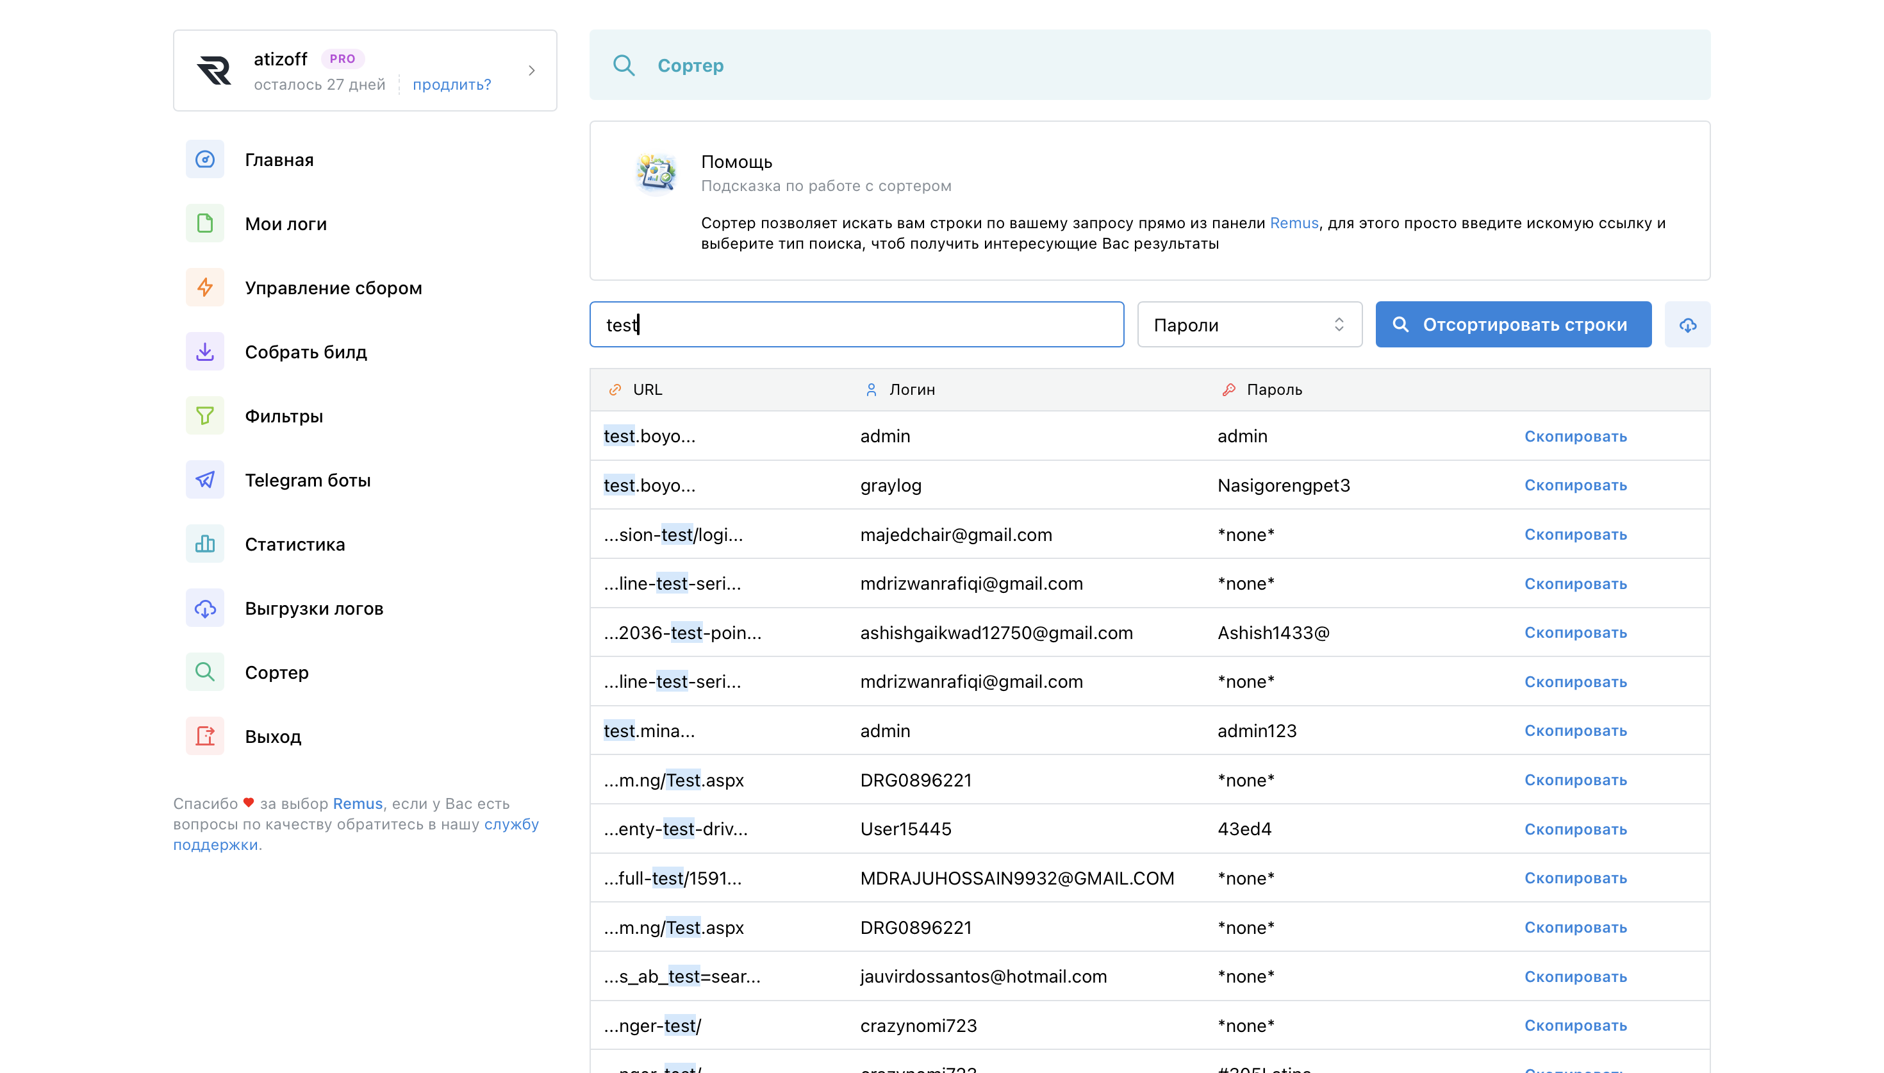Copy the User15445 row
This screenshot has width=1884, height=1073.
1575,829
